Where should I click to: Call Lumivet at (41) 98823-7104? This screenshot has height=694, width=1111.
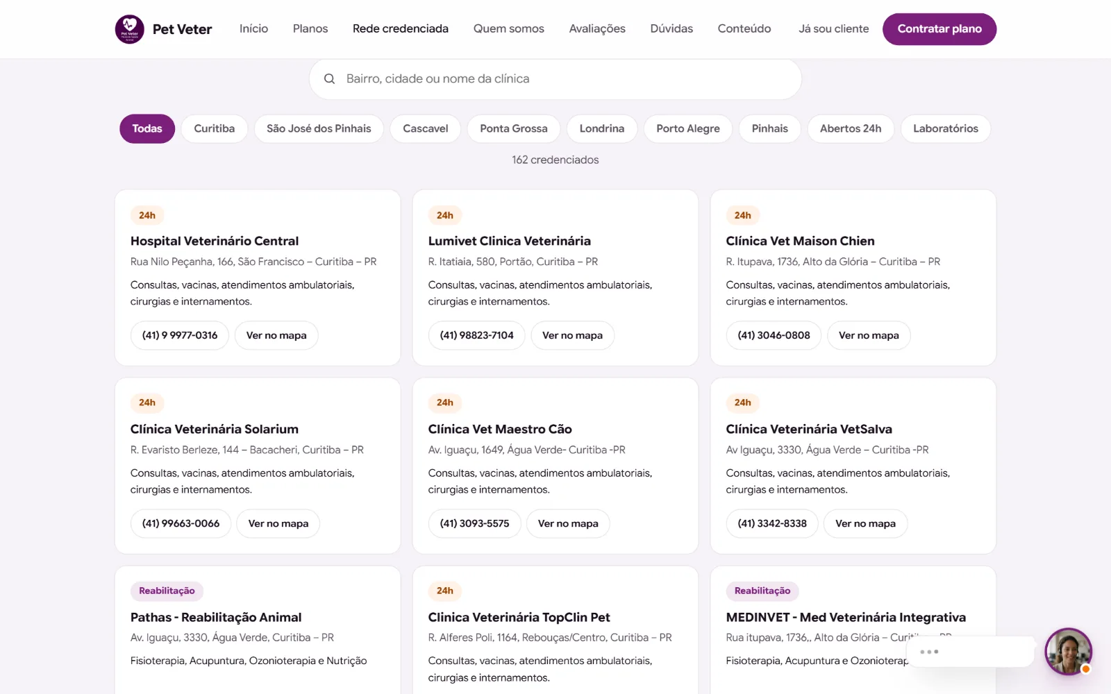[x=477, y=336]
